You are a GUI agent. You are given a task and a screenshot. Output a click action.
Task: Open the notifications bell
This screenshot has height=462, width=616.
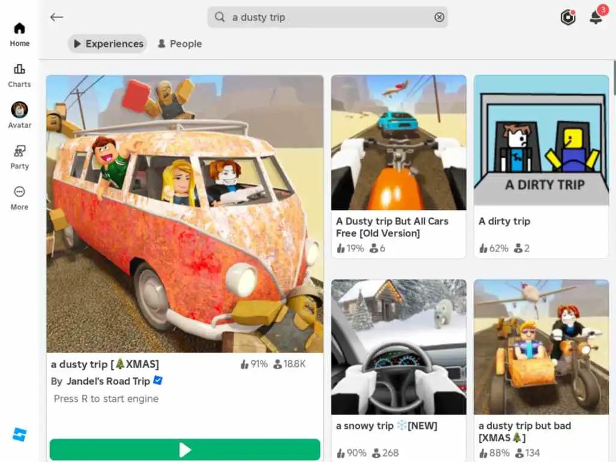point(596,17)
